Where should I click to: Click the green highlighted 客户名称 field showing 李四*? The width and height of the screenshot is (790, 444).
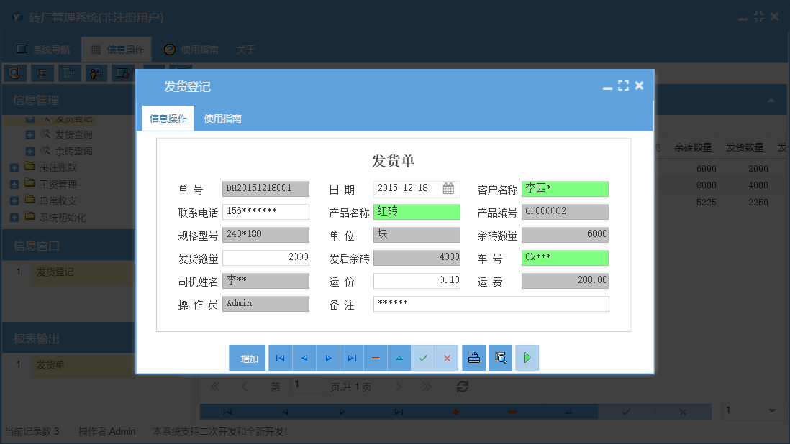point(565,189)
